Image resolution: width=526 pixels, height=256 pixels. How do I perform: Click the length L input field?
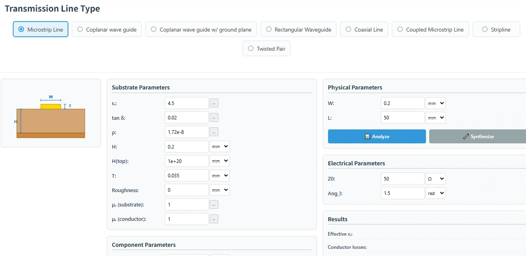(x=402, y=118)
